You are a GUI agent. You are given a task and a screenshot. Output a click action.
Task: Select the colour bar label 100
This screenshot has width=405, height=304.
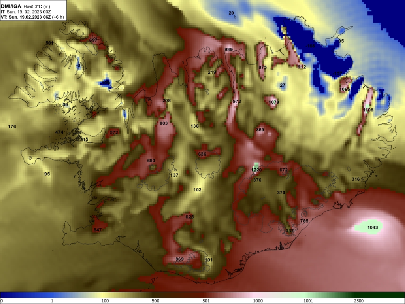[x=105, y=301]
